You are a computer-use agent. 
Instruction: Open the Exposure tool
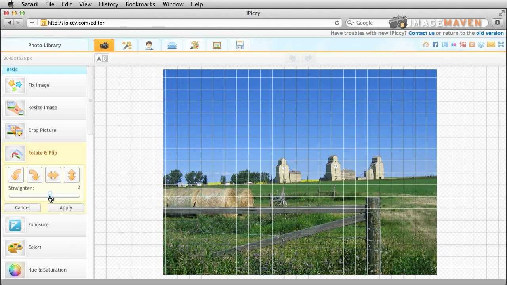(x=44, y=225)
